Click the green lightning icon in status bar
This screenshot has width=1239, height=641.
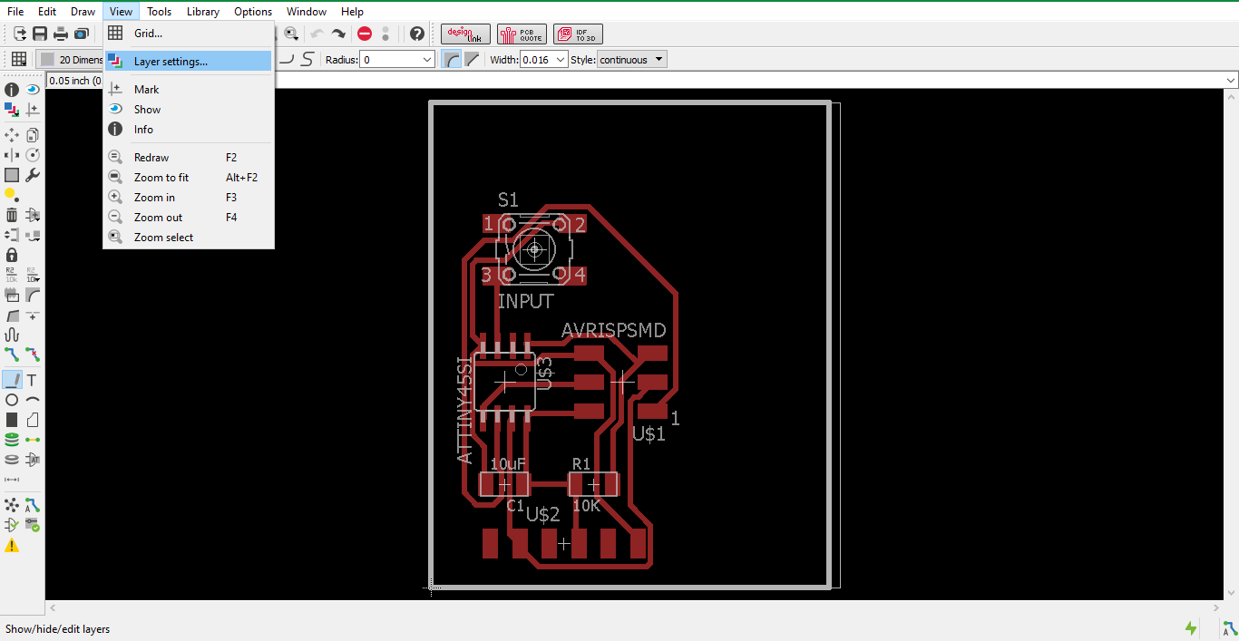(1191, 628)
